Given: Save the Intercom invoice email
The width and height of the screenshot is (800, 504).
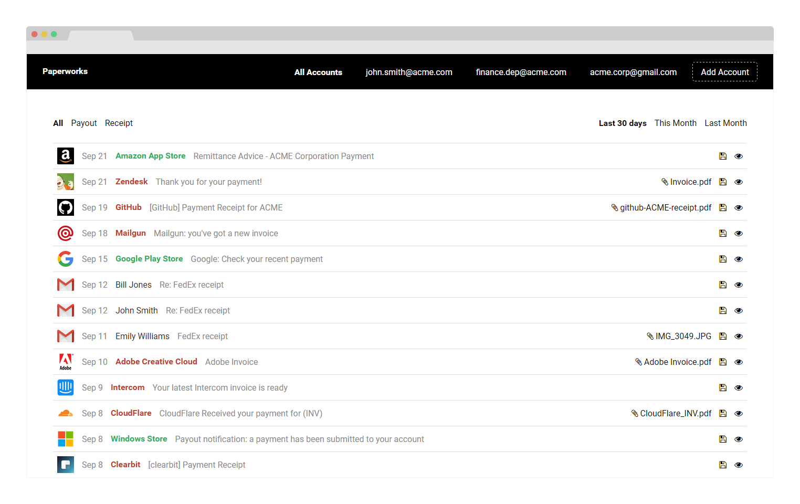Looking at the screenshot, I should point(723,387).
